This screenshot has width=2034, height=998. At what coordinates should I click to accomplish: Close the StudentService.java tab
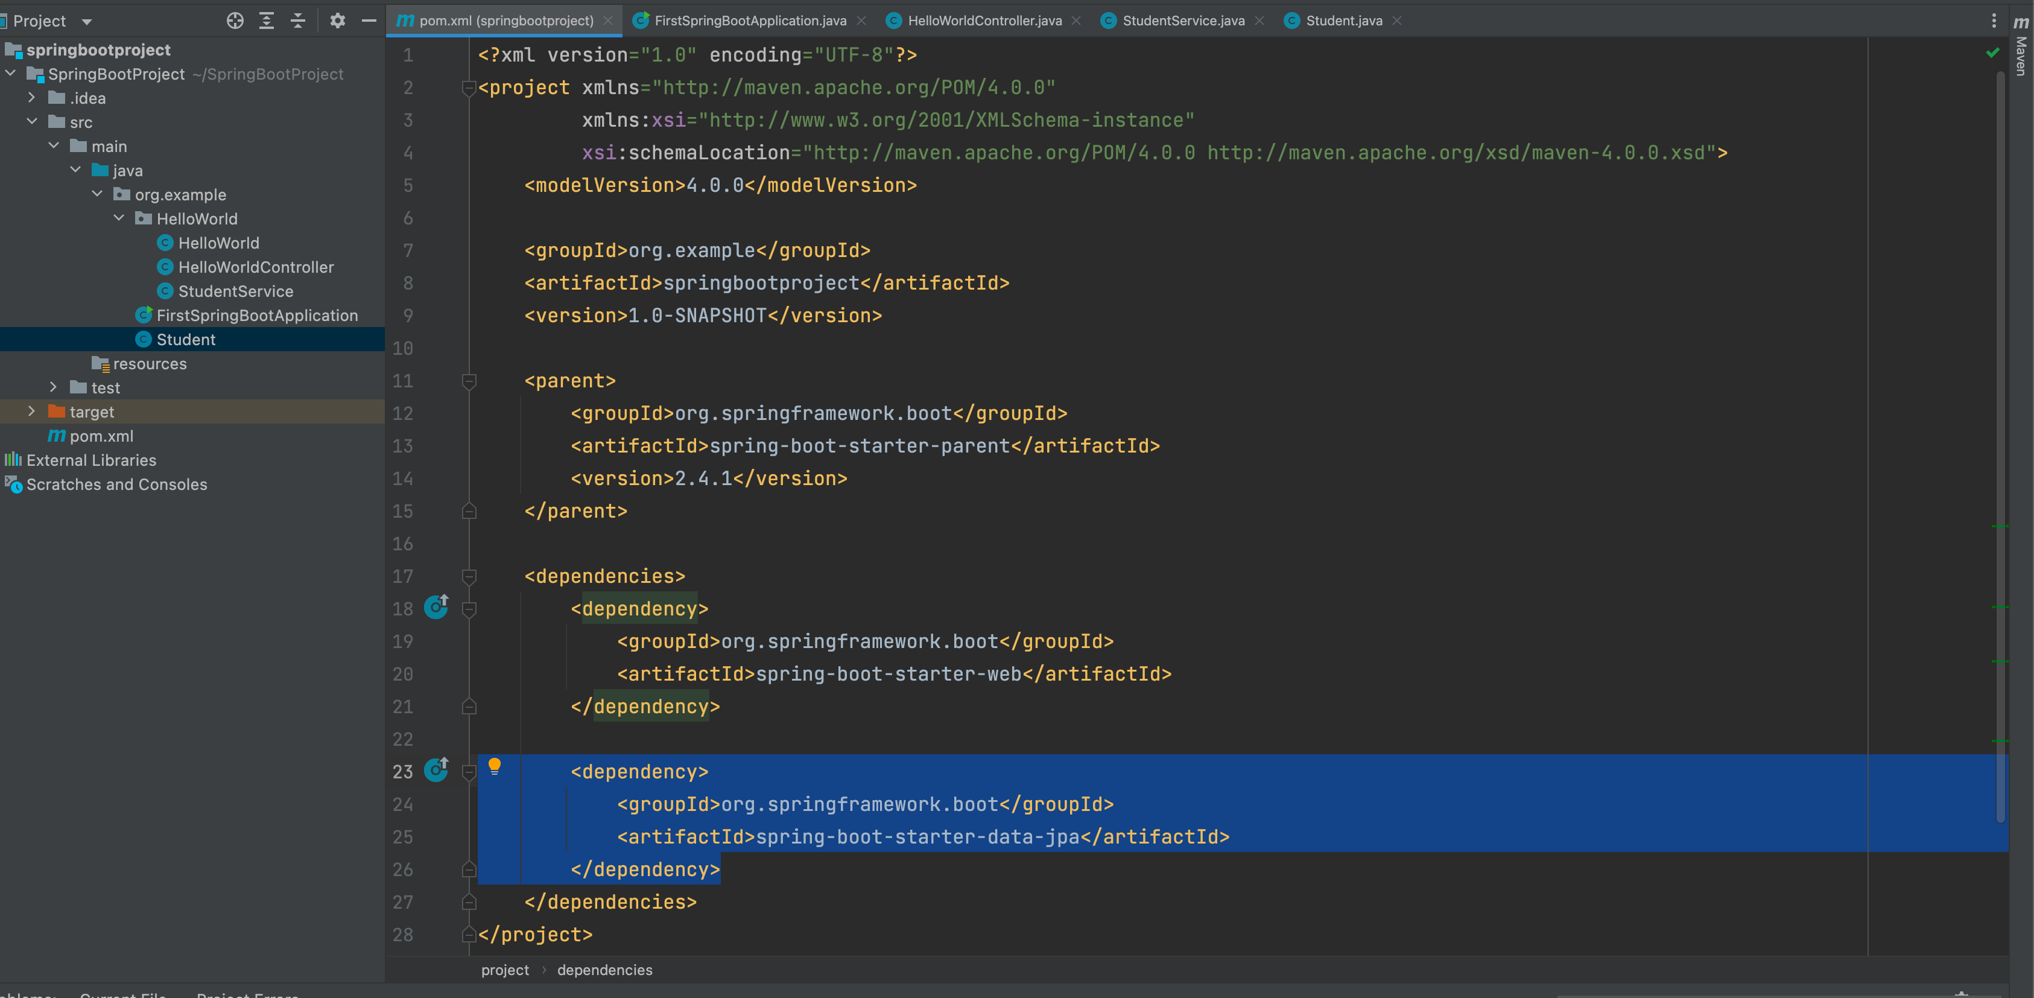(1259, 21)
